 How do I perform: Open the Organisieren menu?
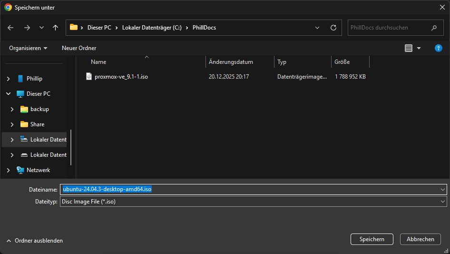[x=28, y=48]
